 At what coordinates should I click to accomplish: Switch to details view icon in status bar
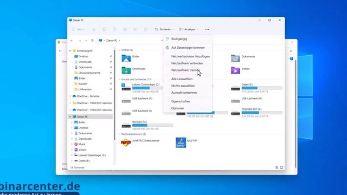tap(277, 167)
